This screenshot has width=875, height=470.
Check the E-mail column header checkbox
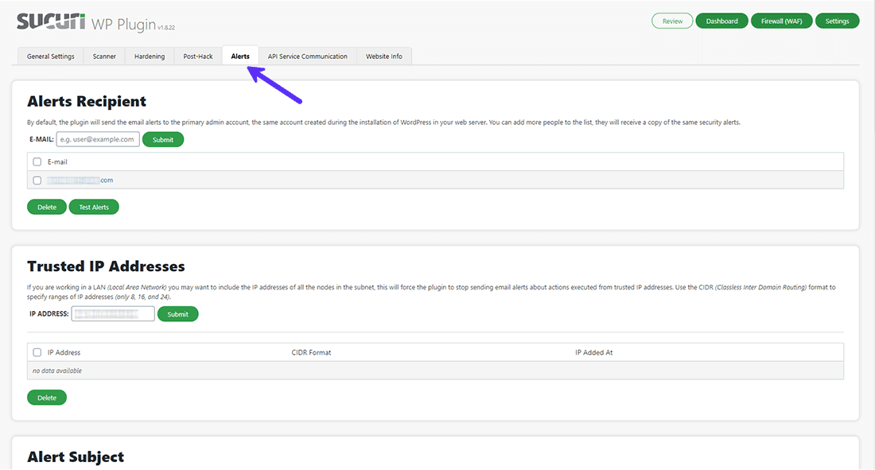(37, 161)
